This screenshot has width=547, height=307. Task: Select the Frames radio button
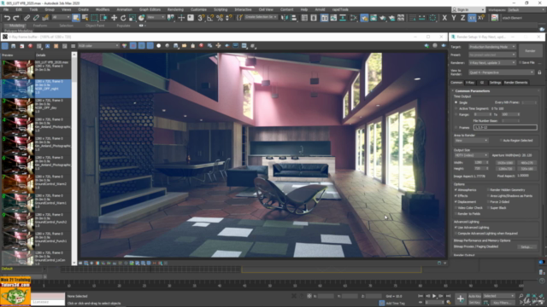click(x=456, y=127)
